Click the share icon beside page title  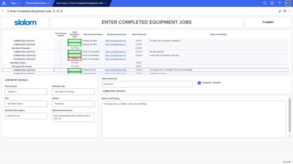click(x=58, y=11)
